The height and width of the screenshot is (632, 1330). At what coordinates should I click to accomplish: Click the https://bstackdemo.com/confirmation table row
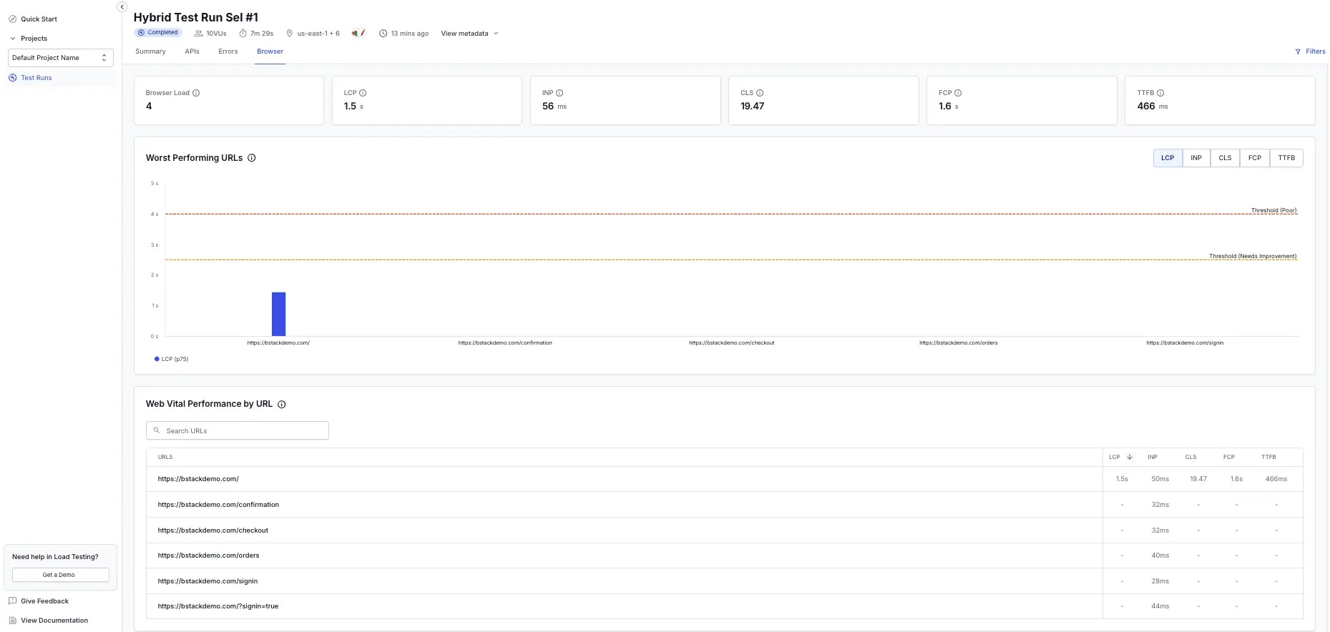click(x=725, y=505)
